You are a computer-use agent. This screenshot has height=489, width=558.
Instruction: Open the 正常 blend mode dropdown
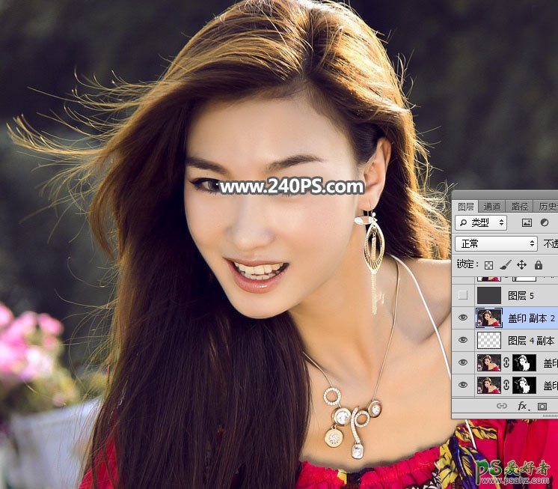point(496,243)
